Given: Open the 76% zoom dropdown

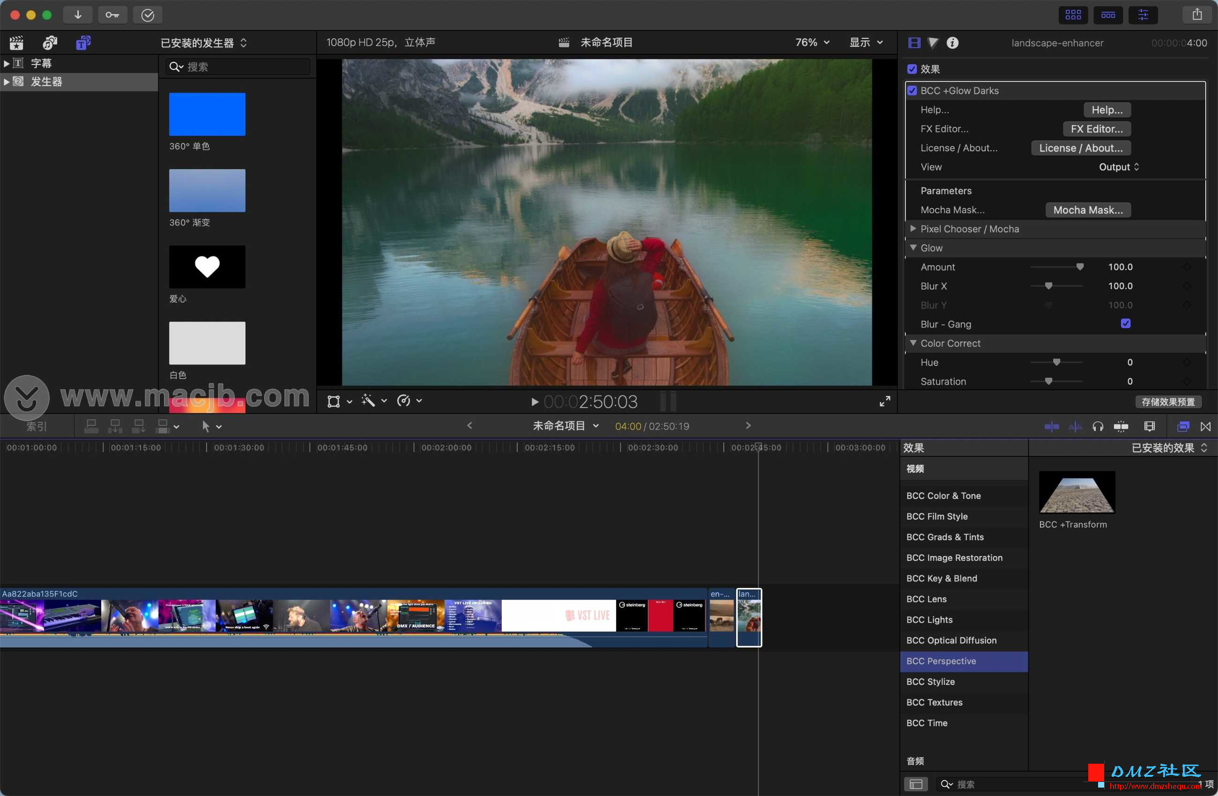Looking at the screenshot, I should coord(812,43).
